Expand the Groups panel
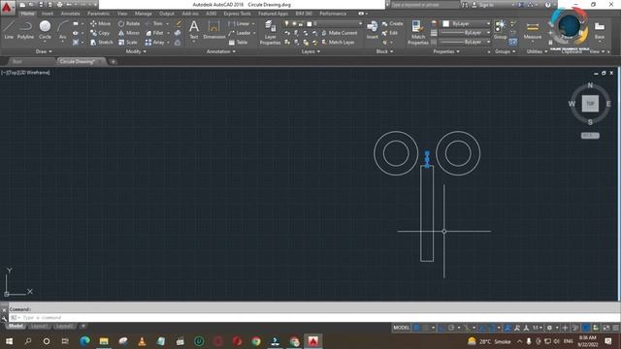 tap(505, 51)
